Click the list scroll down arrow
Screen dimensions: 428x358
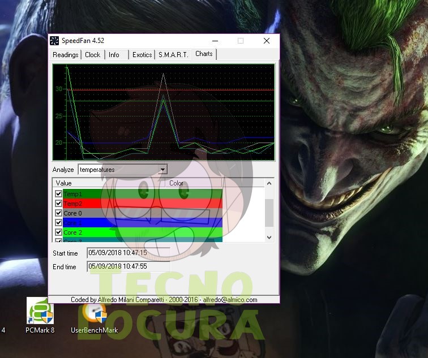[269, 238]
